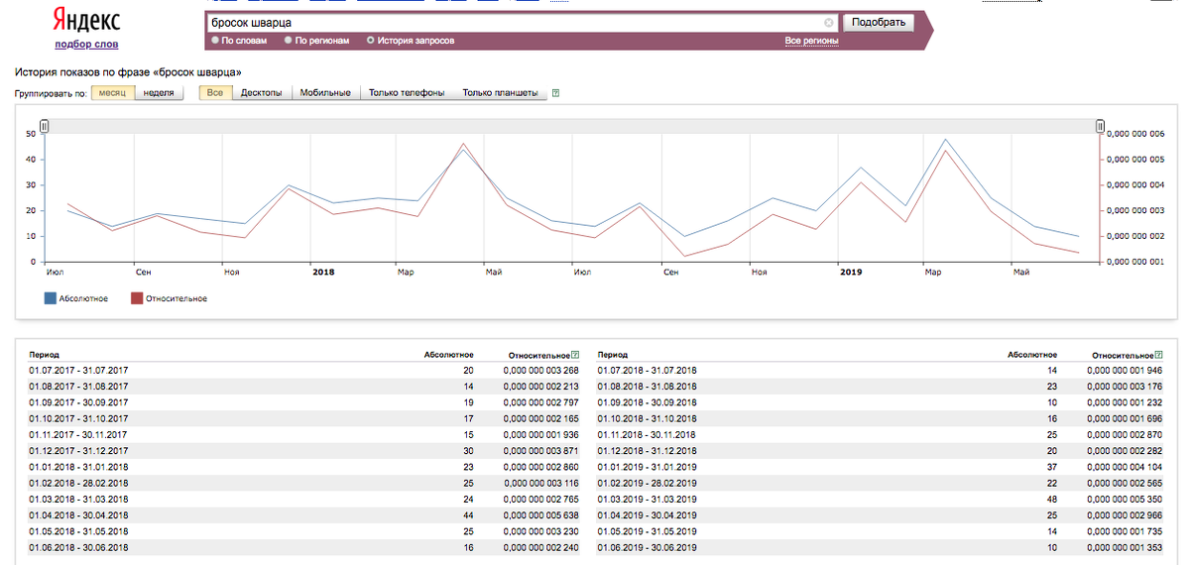Image resolution: width=1190 pixels, height=565 pixels.
Task: Open the подбор слов link
Action: tap(86, 45)
